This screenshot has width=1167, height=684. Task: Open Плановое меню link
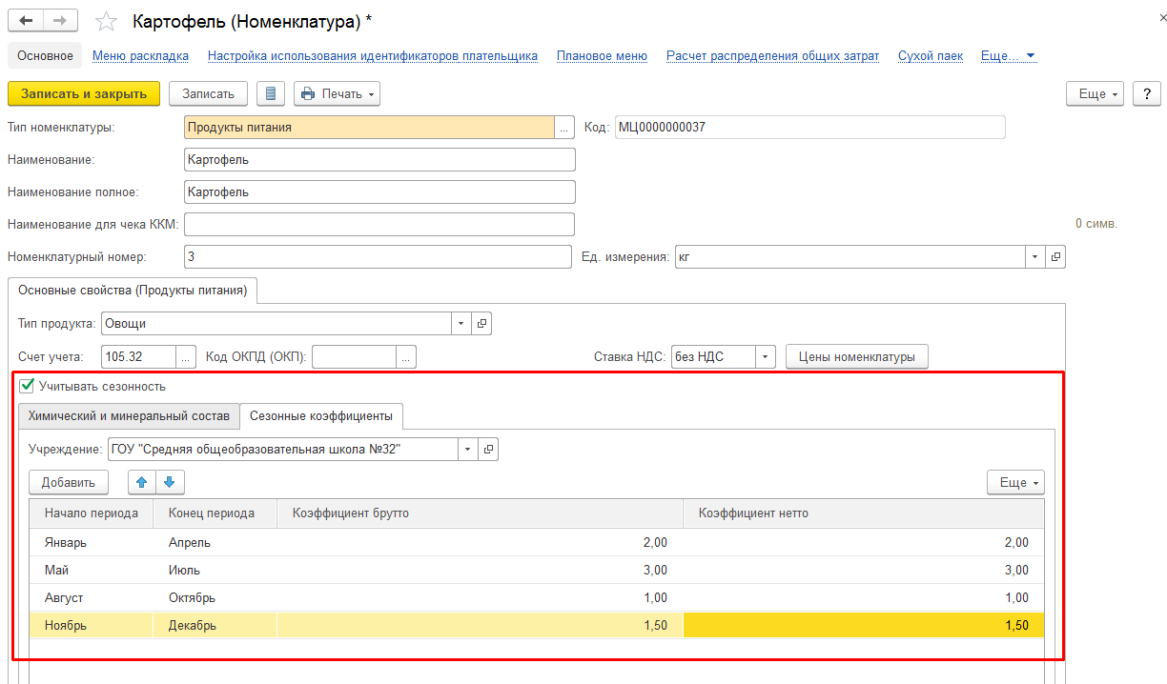tap(602, 56)
